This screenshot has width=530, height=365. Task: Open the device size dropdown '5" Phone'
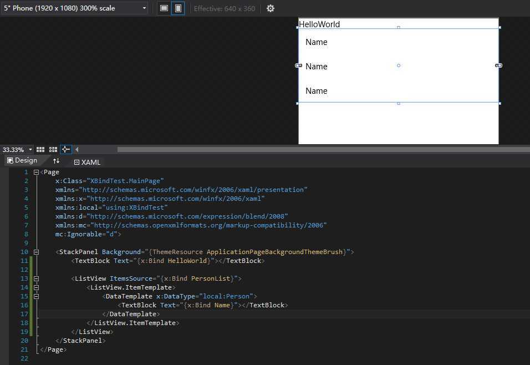click(75, 8)
